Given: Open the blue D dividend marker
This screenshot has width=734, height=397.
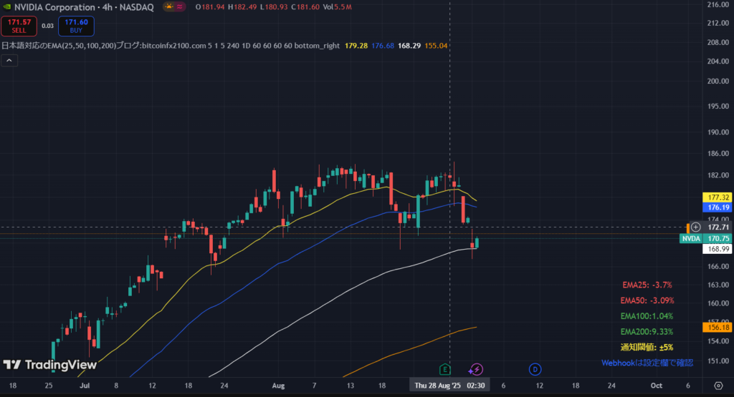Looking at the screenshot, I should pos(535,369).
